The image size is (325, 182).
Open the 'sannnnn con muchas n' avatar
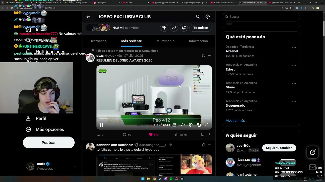tap(90, 147)
